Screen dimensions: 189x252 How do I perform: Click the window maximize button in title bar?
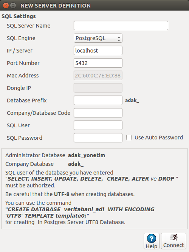(x=13, y=6)
